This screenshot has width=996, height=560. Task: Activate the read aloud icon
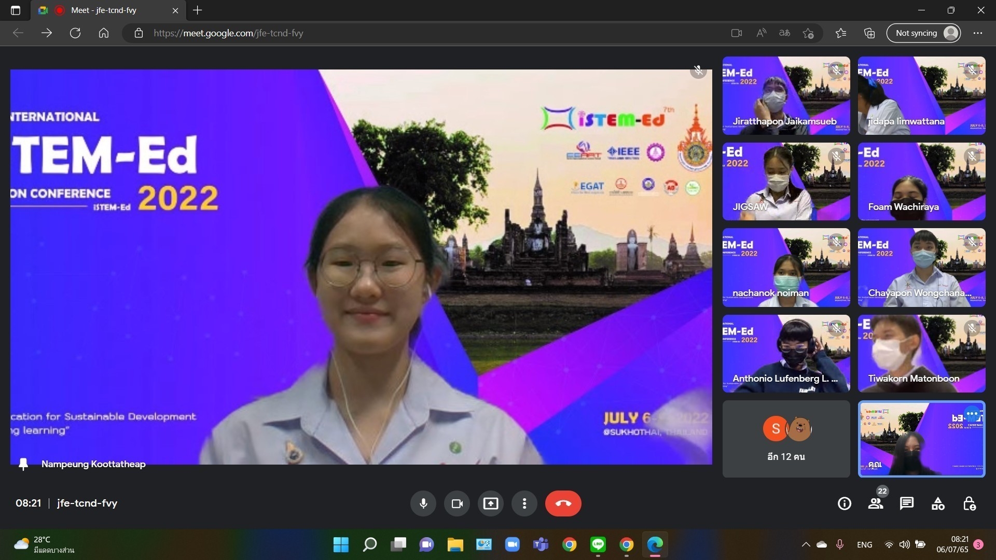761,33
